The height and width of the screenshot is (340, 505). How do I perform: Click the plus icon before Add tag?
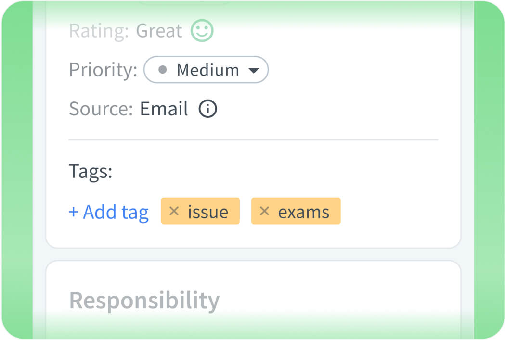coord(74,212)
